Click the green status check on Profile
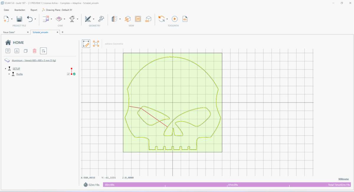The image size is (354, 192). click(x=74, y=74)
